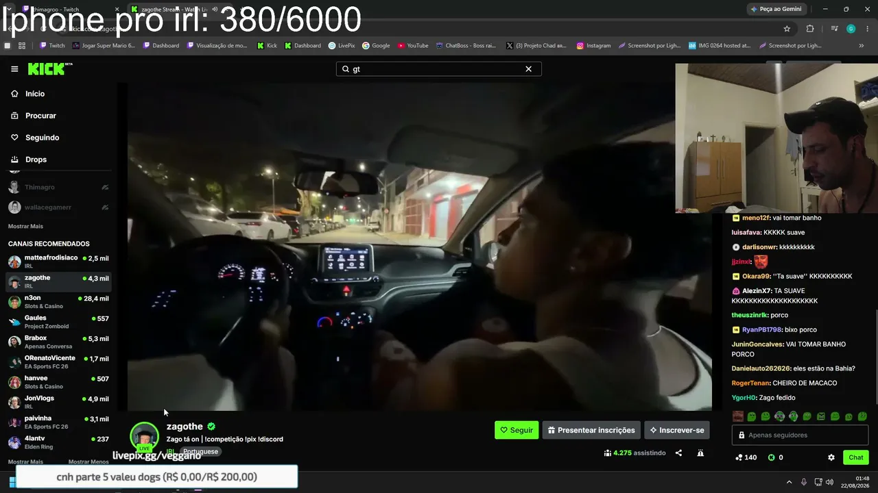
Task: Show hidden tray icons chevron
Action: point(789,482)
